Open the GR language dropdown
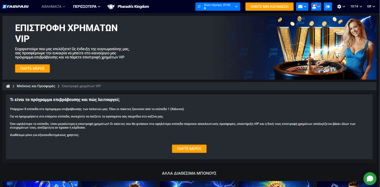Screen dimensions: 380x187 (x=371, y=7)
